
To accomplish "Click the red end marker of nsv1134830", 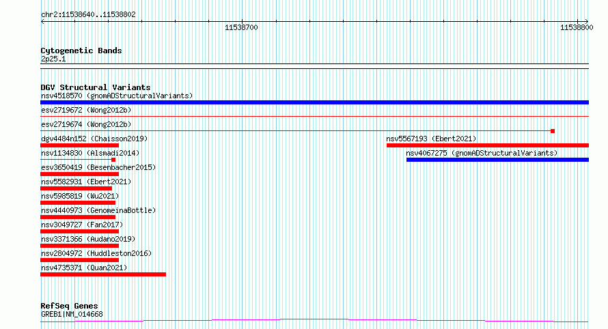I will pos(113,160).
